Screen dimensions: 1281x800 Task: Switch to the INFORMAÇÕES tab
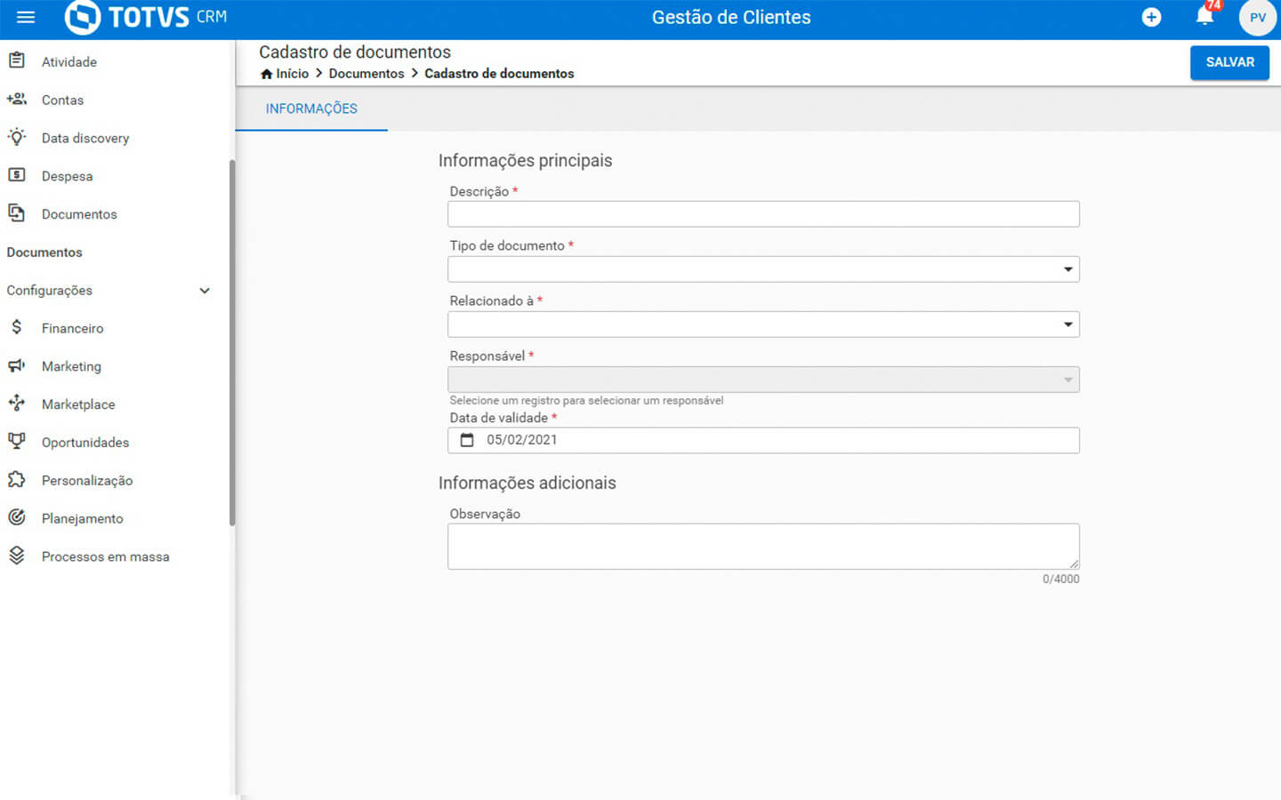pyautogui.click(x=311, y=108)
